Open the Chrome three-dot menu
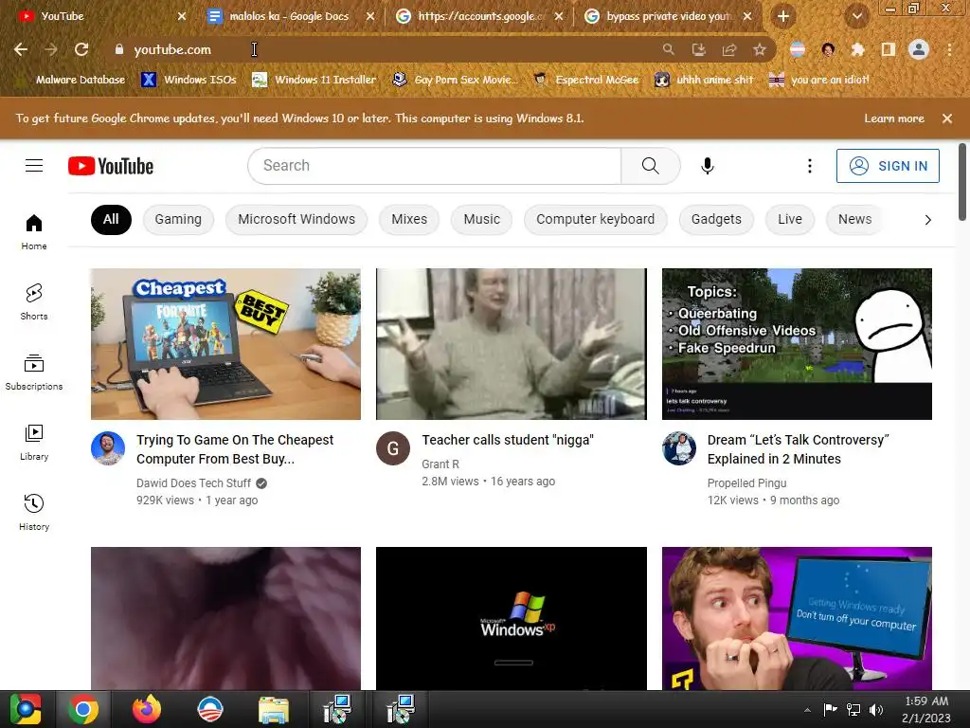 coord(949,49)
